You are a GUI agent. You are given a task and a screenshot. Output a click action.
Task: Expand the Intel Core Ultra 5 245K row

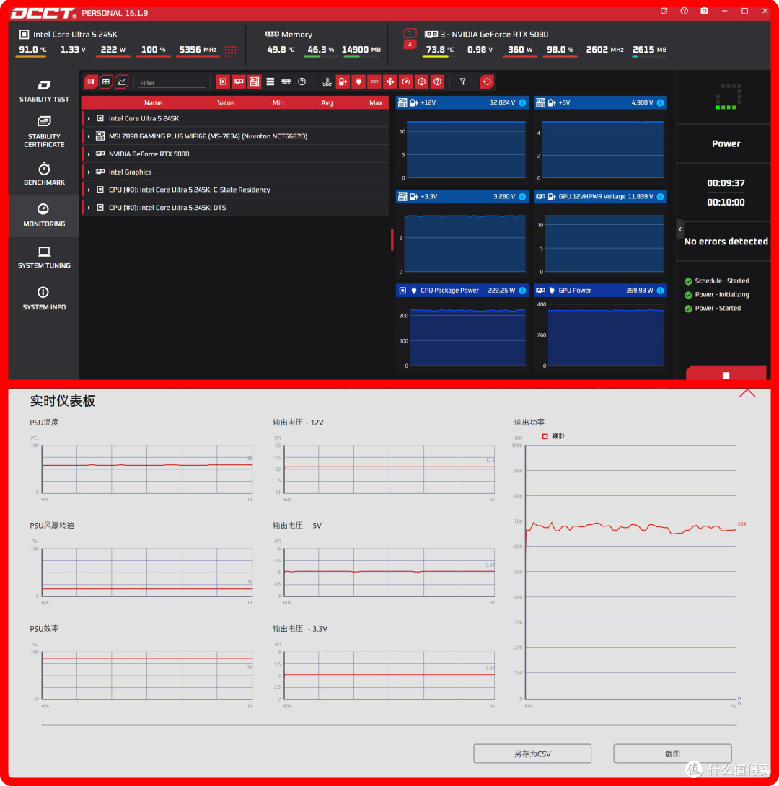(x=89, y=119)
